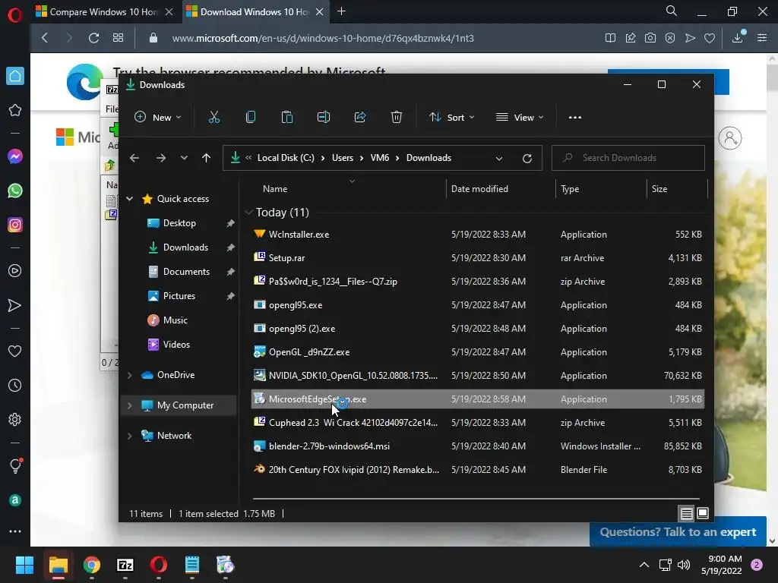Open the View dropdown menu
The height and width of the screenshot is (583, 778).
click(x=520, y=118)
